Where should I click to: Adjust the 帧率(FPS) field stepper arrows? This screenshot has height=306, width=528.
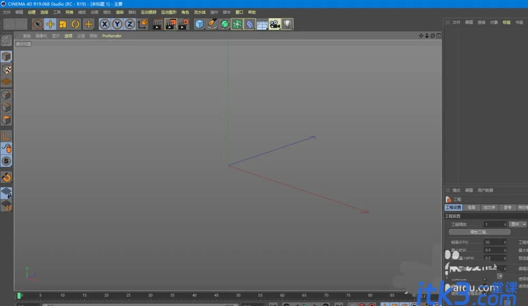coord(505,242)
